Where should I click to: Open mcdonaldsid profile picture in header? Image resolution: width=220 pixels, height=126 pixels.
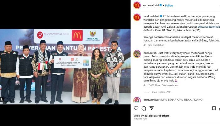click(137, 5)
